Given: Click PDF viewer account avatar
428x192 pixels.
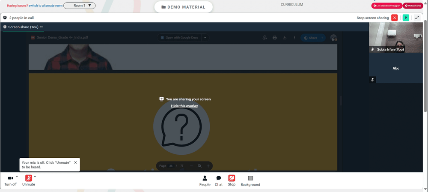Looking at the screenshot, I should [x=333, y=38].
